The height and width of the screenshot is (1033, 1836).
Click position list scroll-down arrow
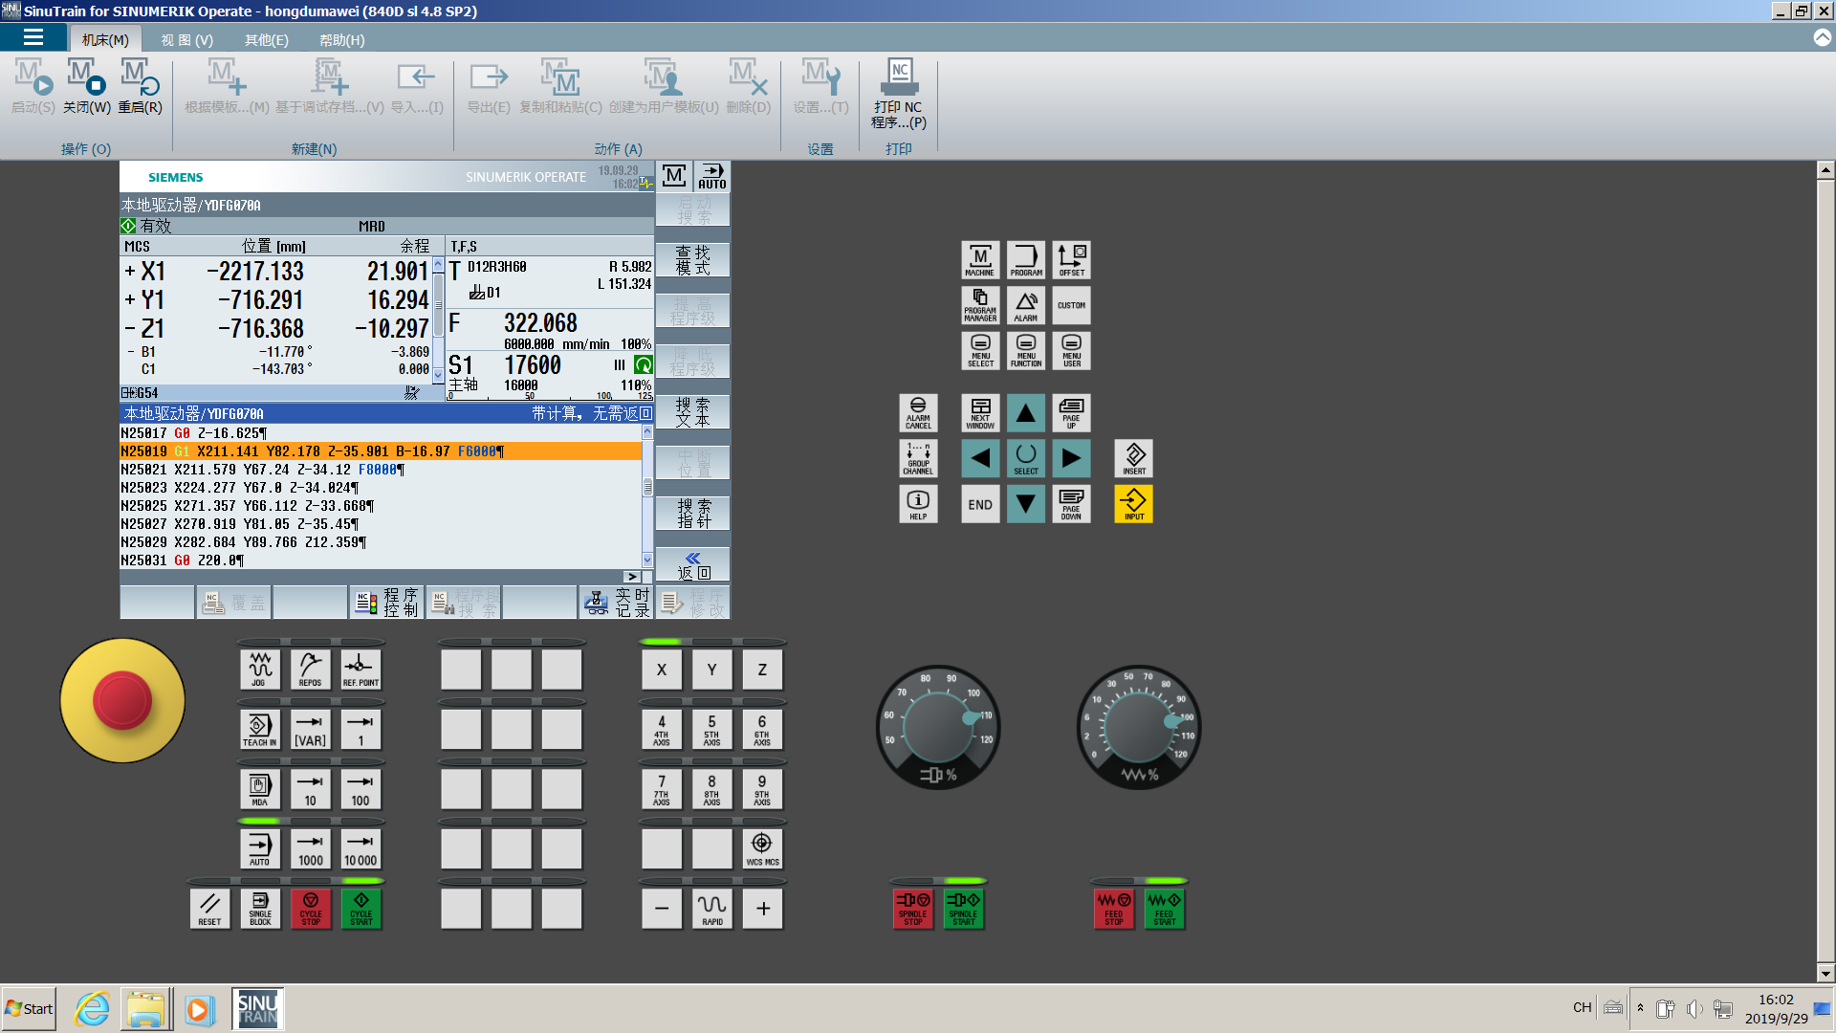(x=438, y=376)
